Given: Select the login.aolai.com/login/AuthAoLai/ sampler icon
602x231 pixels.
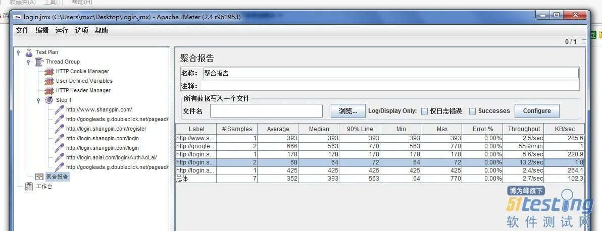Looking at the screenshot, I should [x=59, y=158].
